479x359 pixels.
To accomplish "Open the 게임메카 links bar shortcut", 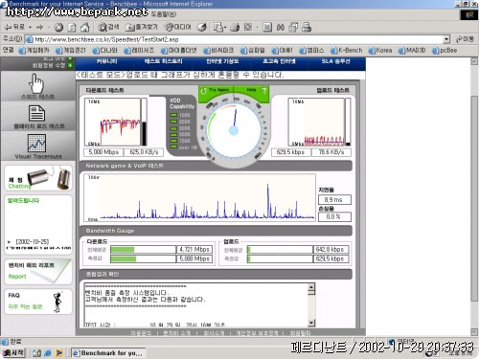I will click(34, 51).
